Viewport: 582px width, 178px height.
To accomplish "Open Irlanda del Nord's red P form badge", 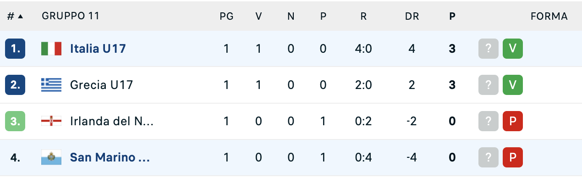I will (513, 122).
